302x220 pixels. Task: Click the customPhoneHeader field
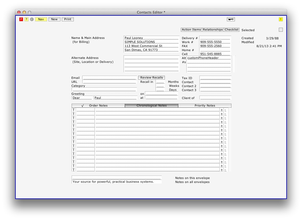[209, 58]
